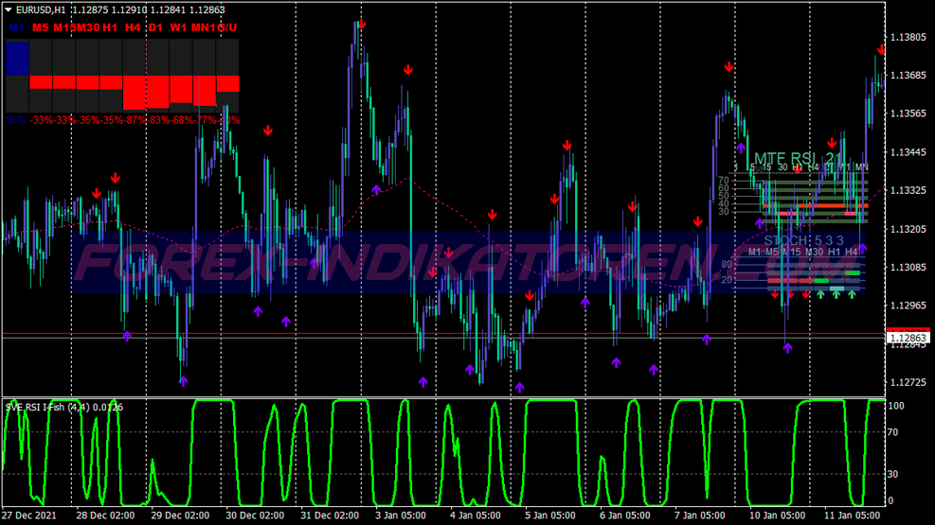Viewport: 935px width, 525px height.
Task: Open the chart menu triangle beside EURUSD,H1
Action: click(x=9, y=10)
